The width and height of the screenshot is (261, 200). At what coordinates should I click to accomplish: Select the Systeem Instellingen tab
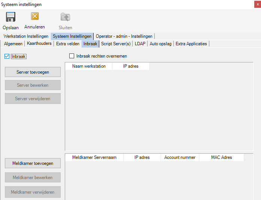(72, 36)
